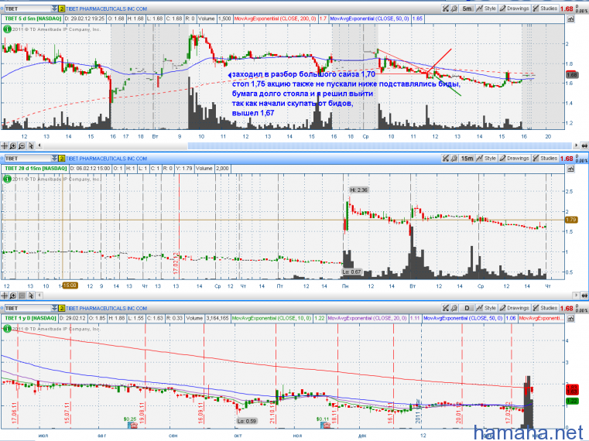The image size is (589, 441).
Task: Open the D timeframe selector
Action: tap(467, 308)
